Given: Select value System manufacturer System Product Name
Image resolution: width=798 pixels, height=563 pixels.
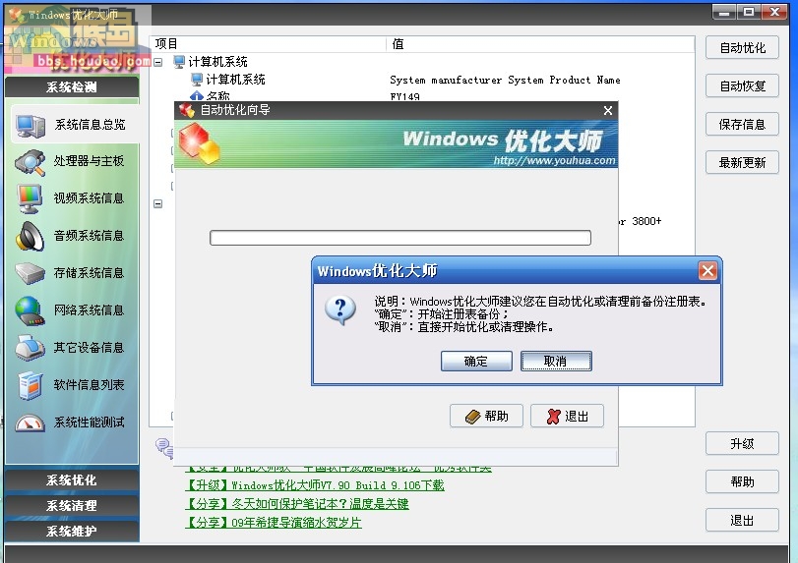Looking at the screenshot, I should 505,80.
